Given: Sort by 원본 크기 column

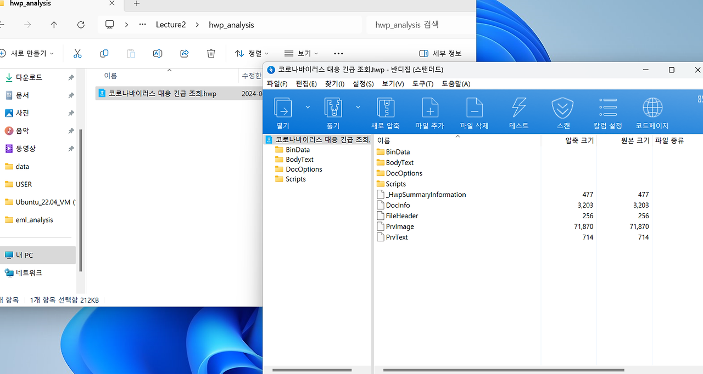Looking at the screenshot, I should pyautogui.click(x=624, y=141).
